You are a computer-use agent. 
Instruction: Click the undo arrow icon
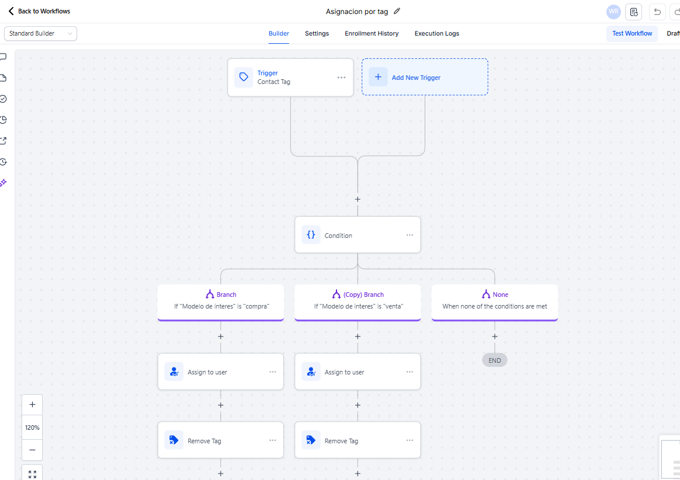657,12
